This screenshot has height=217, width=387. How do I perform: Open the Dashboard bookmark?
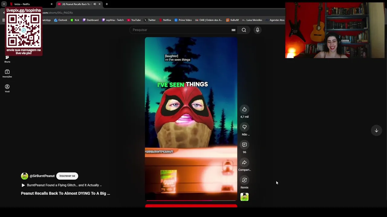tap(90, 20)
